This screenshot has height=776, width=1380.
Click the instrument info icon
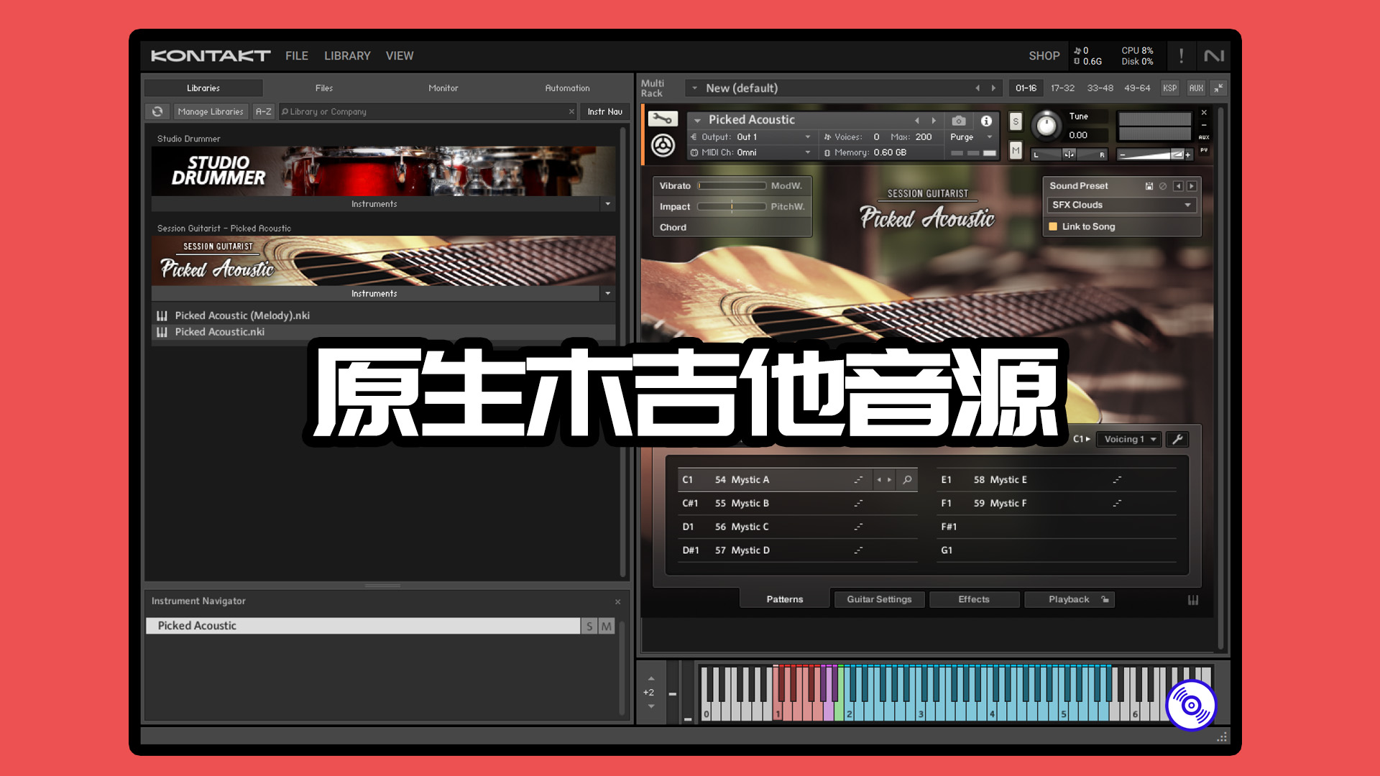(x=985, y=119)
